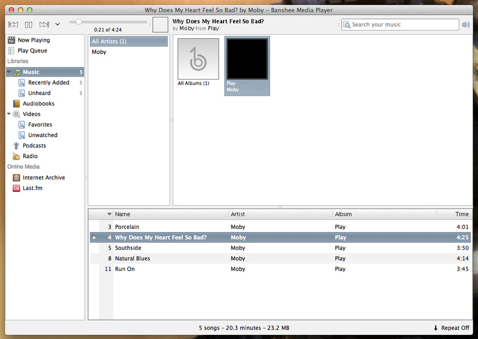Viewport: 478px width, 339px height.
Task: Open the Now Playing icon in sidebar
Action: pyautogui.click(x=11, y=40)
